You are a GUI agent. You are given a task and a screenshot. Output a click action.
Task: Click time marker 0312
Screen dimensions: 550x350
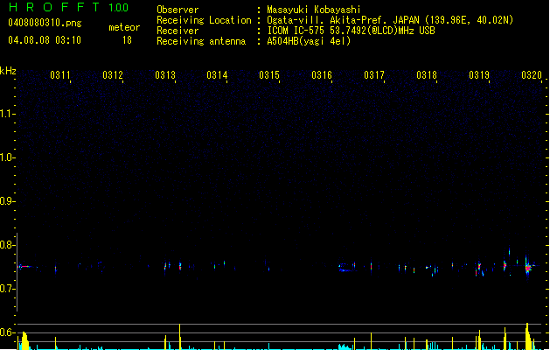click(113, 74)
